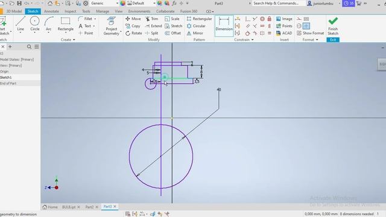This screenshot has width=386, height=217.
Task: Switch to BULB.ipt document tab
Action: (x=69, y=207)
